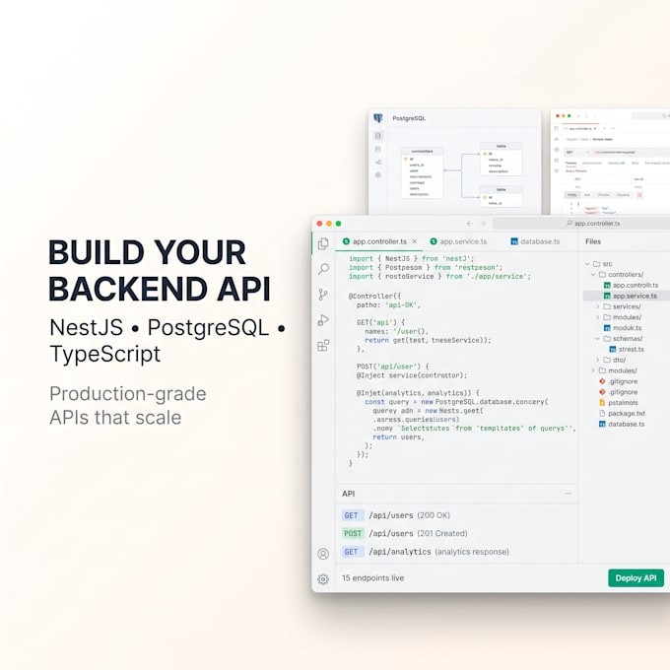Click the green file icon beside app.controllt.ts

coord(607,285)
